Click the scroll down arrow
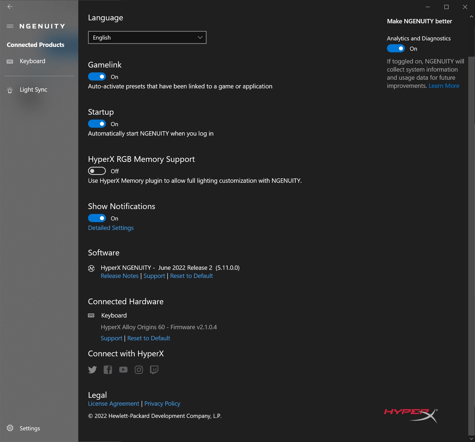This screenshot has width=475, height=442. pos(471,438)
